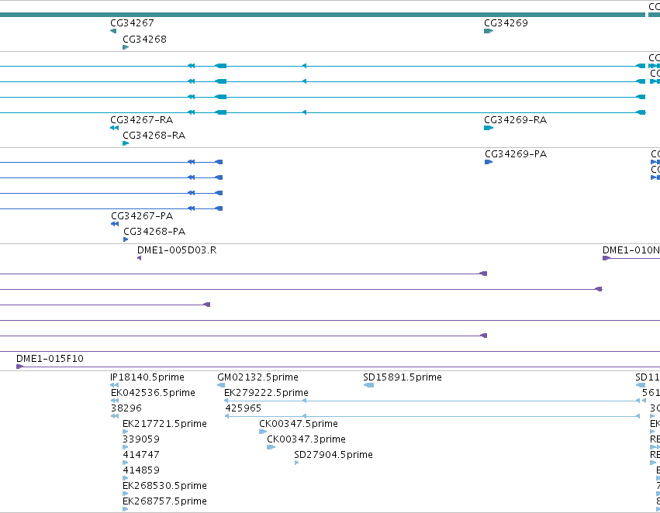Open the CK00347.5prime EST label
The width and height of the screenshot is (660, 513).
coord(299,424)
